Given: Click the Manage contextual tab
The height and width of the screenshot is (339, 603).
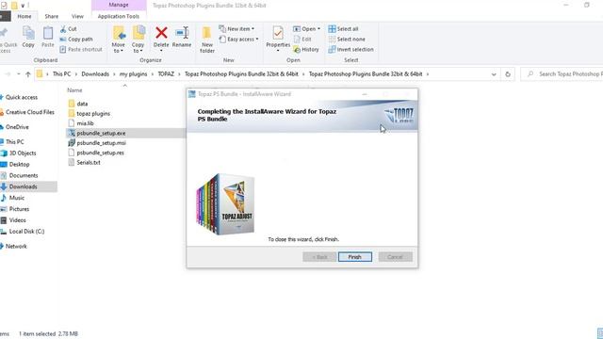Looking at the screenshot, I should (119, 5).
